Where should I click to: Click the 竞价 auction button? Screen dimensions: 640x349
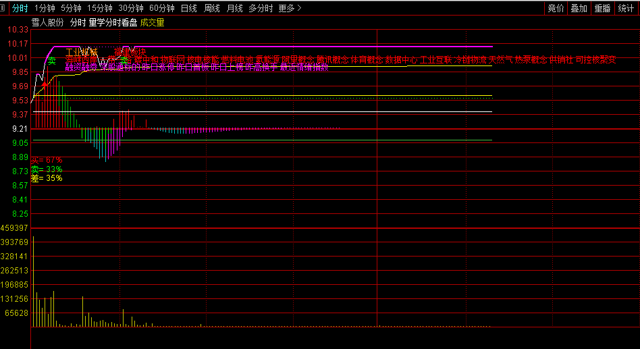[x=556, y=8]
